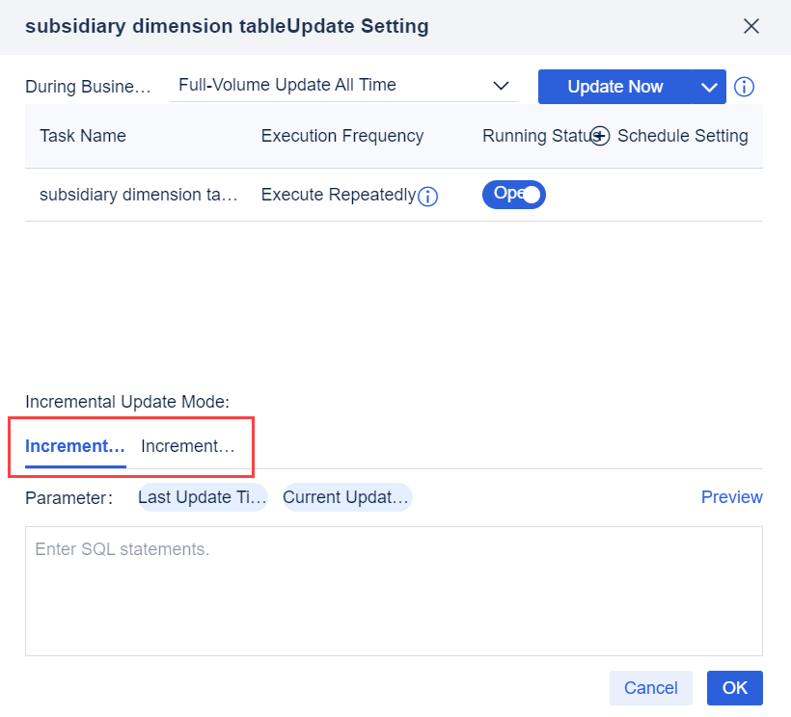Click the Execution Frequency column header

click(x=341, y=136)
